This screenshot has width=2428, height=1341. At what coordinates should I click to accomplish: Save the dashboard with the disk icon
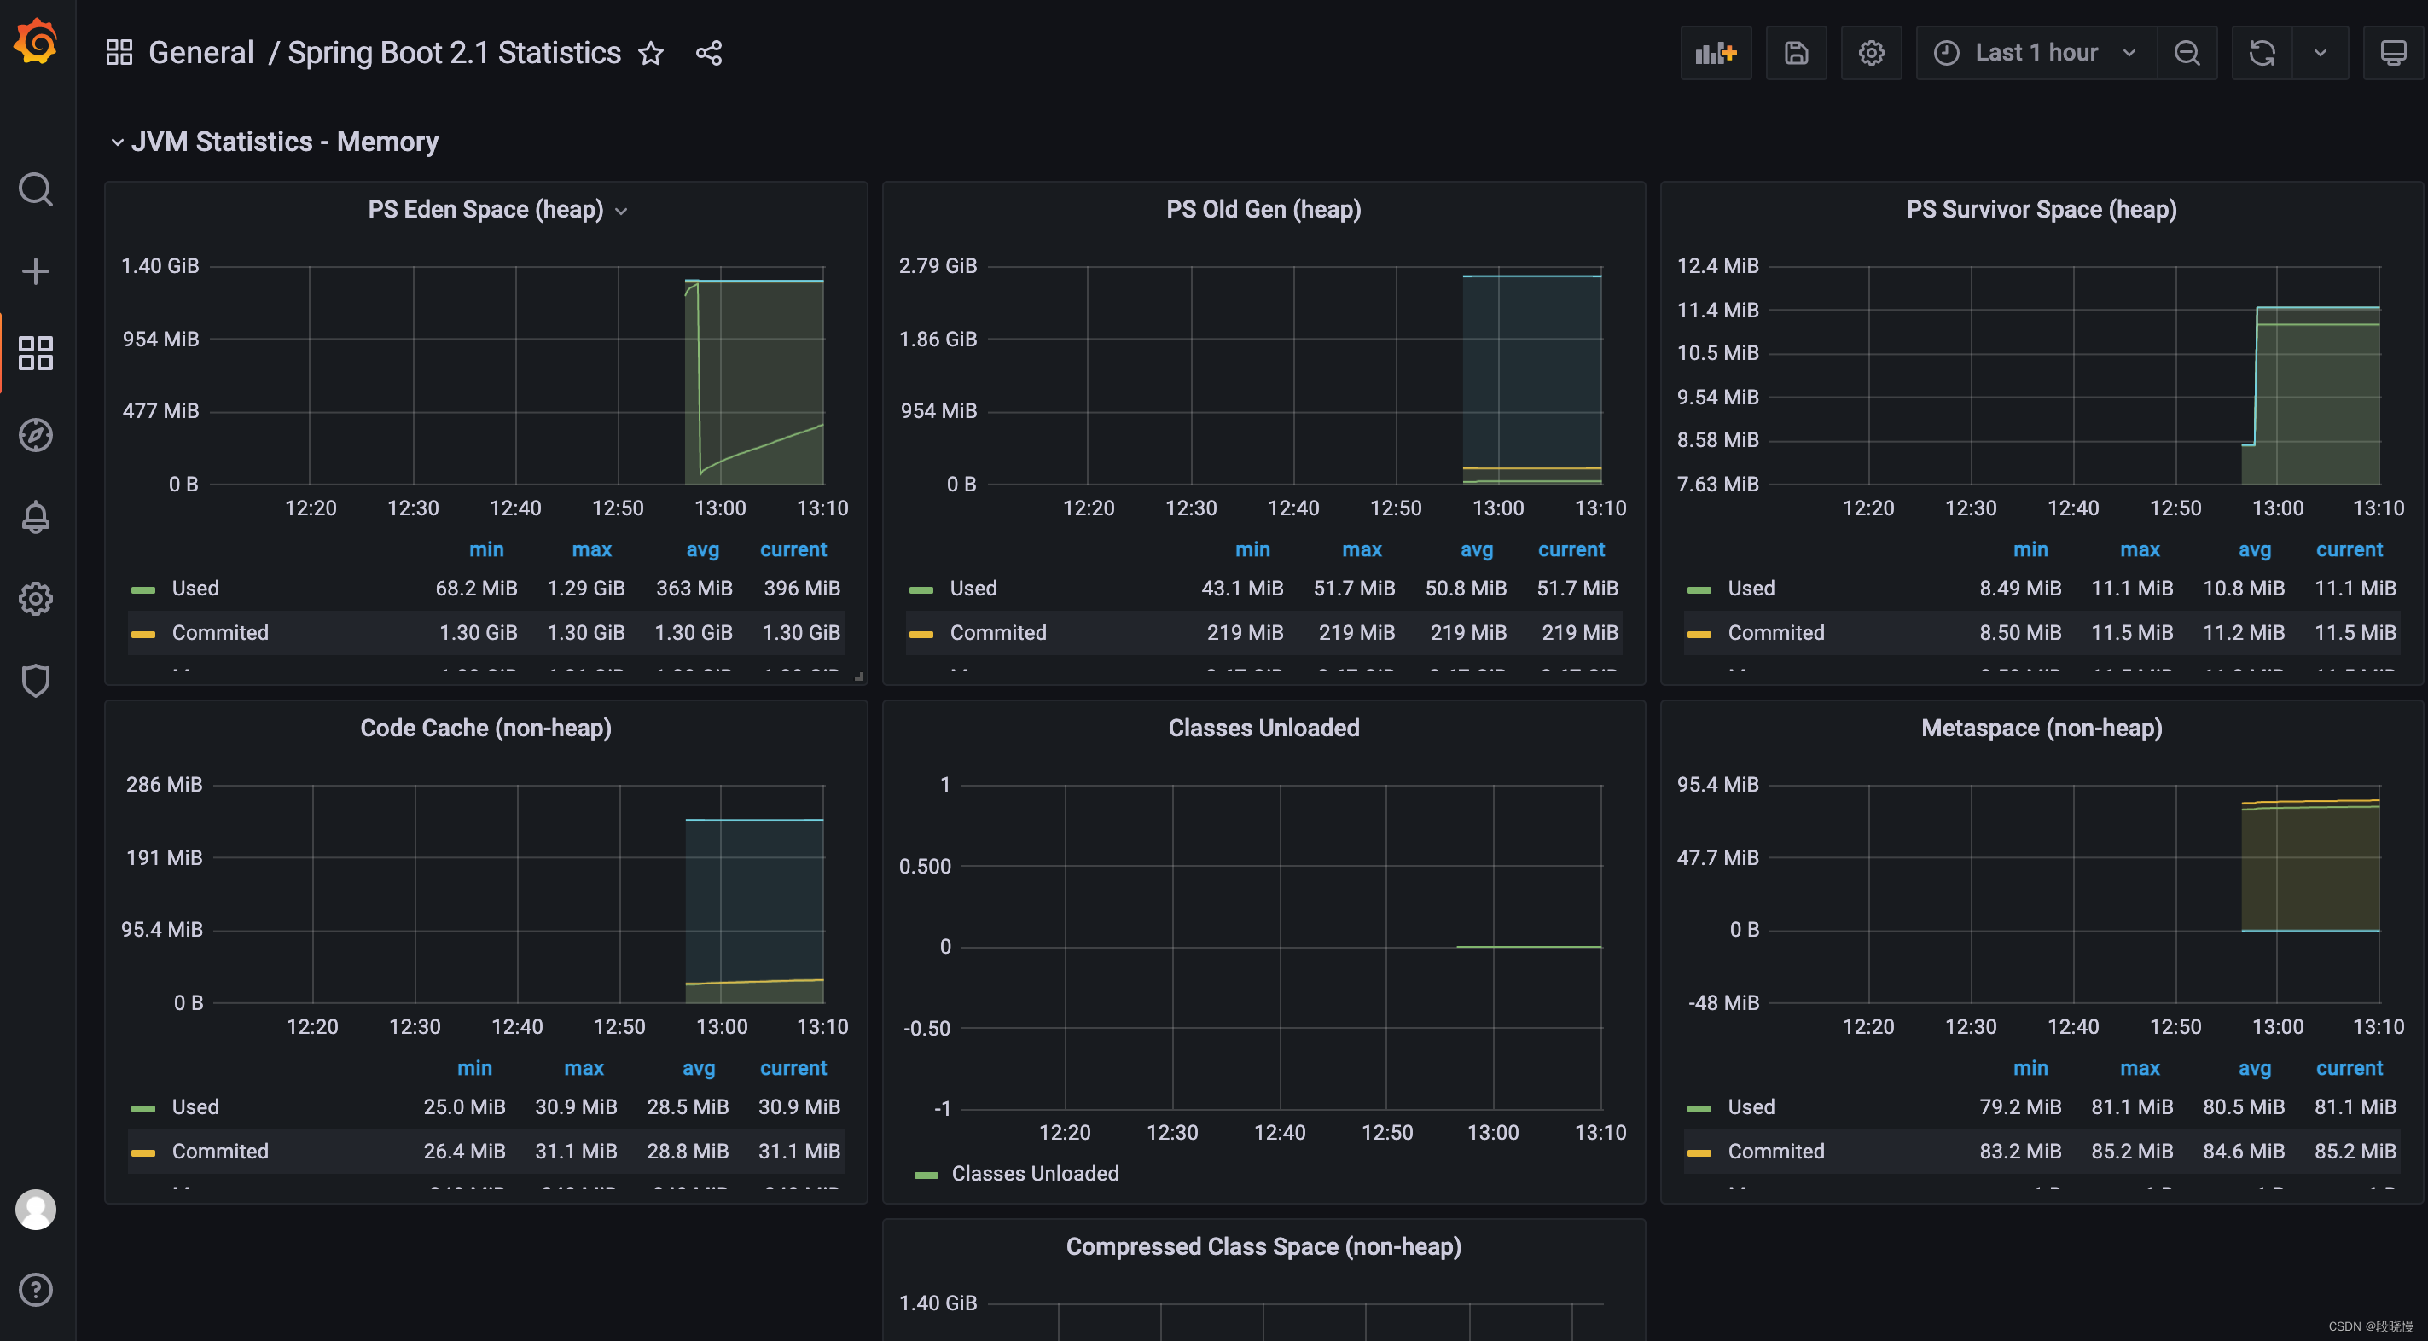point(1796,53)
